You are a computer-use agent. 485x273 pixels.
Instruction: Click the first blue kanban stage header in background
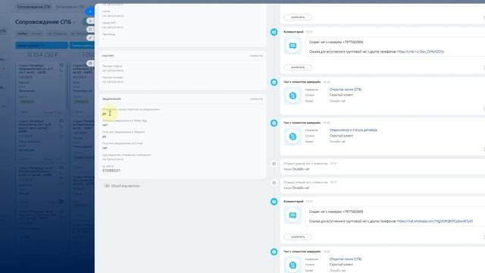[x=42, y=45]
